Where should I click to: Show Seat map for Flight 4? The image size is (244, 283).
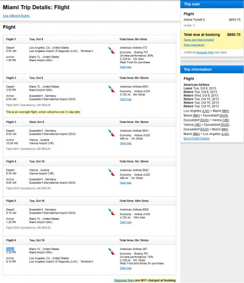pos(126,183)
